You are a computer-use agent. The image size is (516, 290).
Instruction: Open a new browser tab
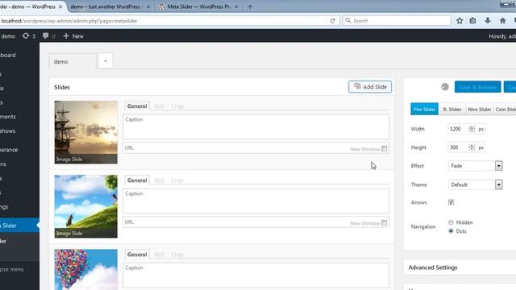[x=250, y=6]
